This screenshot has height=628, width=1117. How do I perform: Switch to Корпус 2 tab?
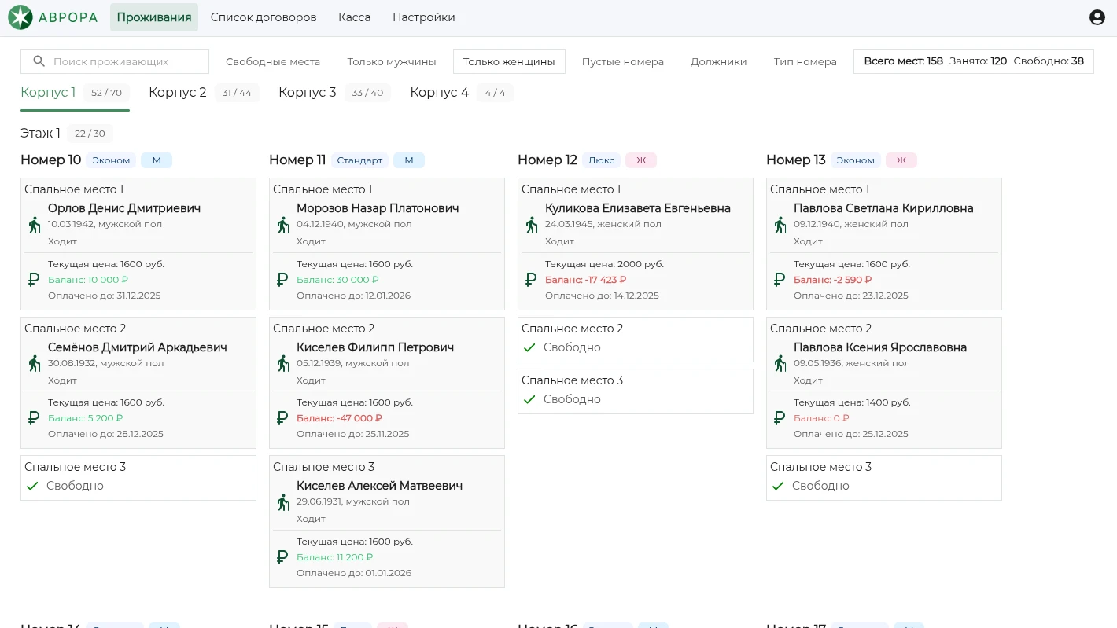tap(178, 93)
